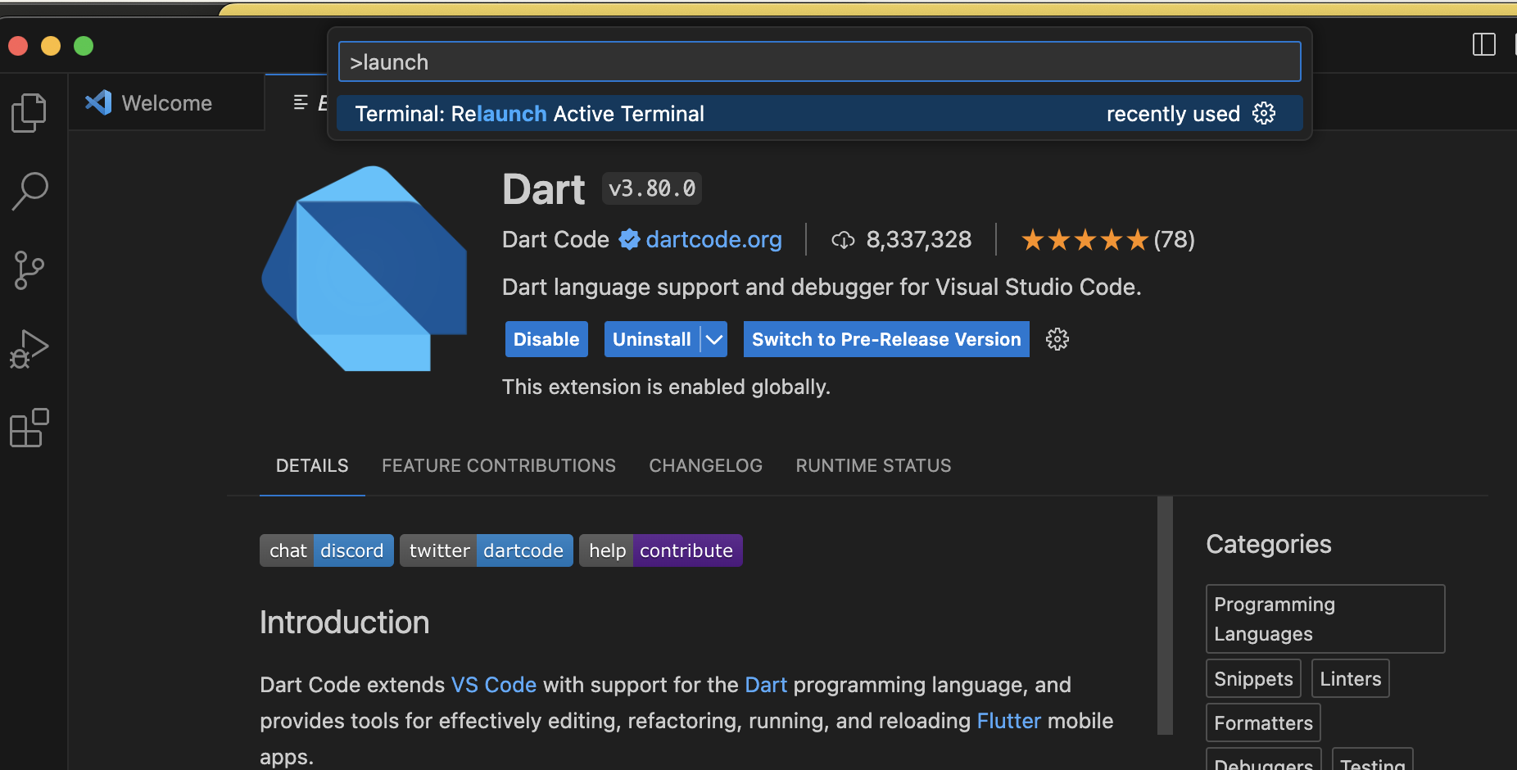Viewport: 1517px width, 770px height.
Task: Open the Dart extension manage gear
Action: (1057, 339)
